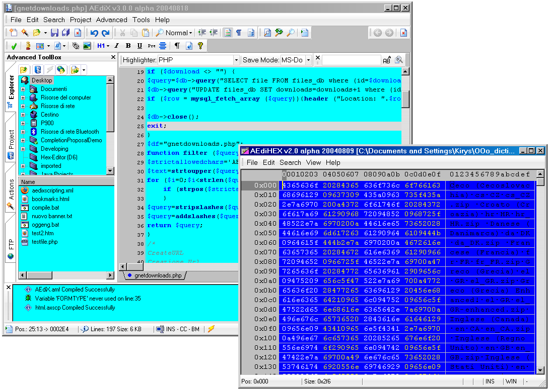The image size is (549, 390).
Task: Click the yellow question mark help icon
Action: coord(200,46)
